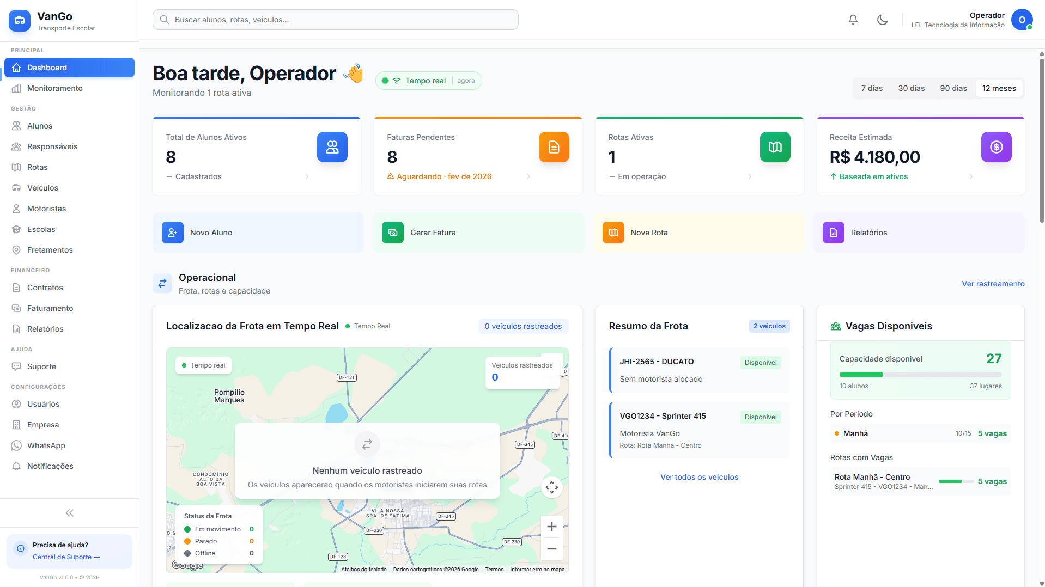Click the Tempo Real status pill

[x=428, y=80]
